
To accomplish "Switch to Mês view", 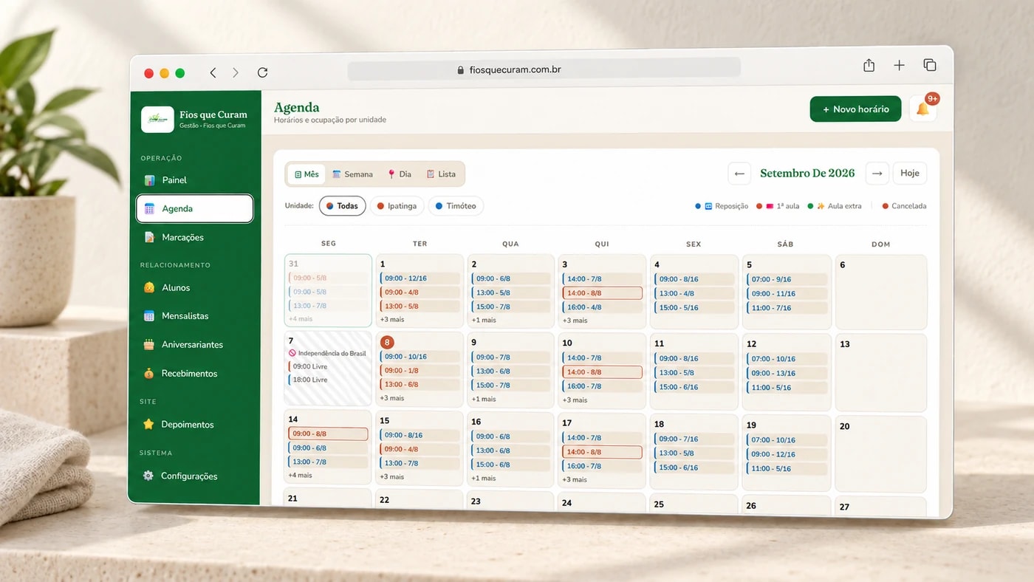I will pos(307,174).
